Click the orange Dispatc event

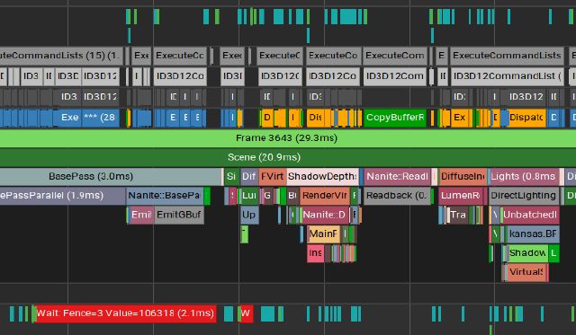[526, 118]
